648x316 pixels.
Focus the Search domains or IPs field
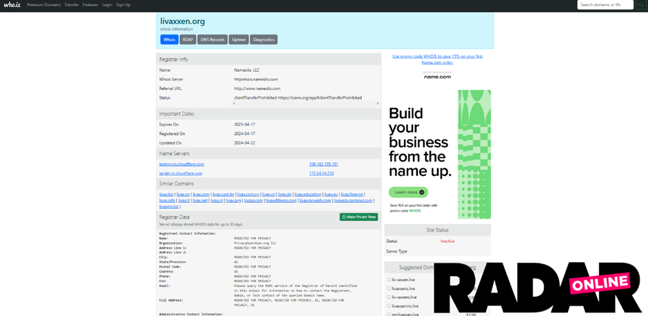pyautogui.click(x=605, y=5)
